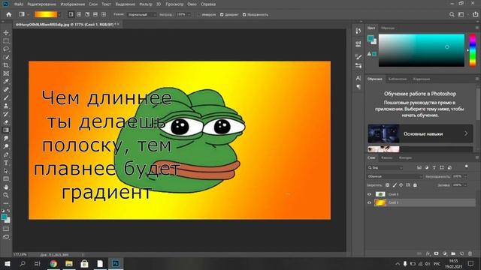481x270 pixels.
Task: Open the History panel icon
Action: pos(358,31)
